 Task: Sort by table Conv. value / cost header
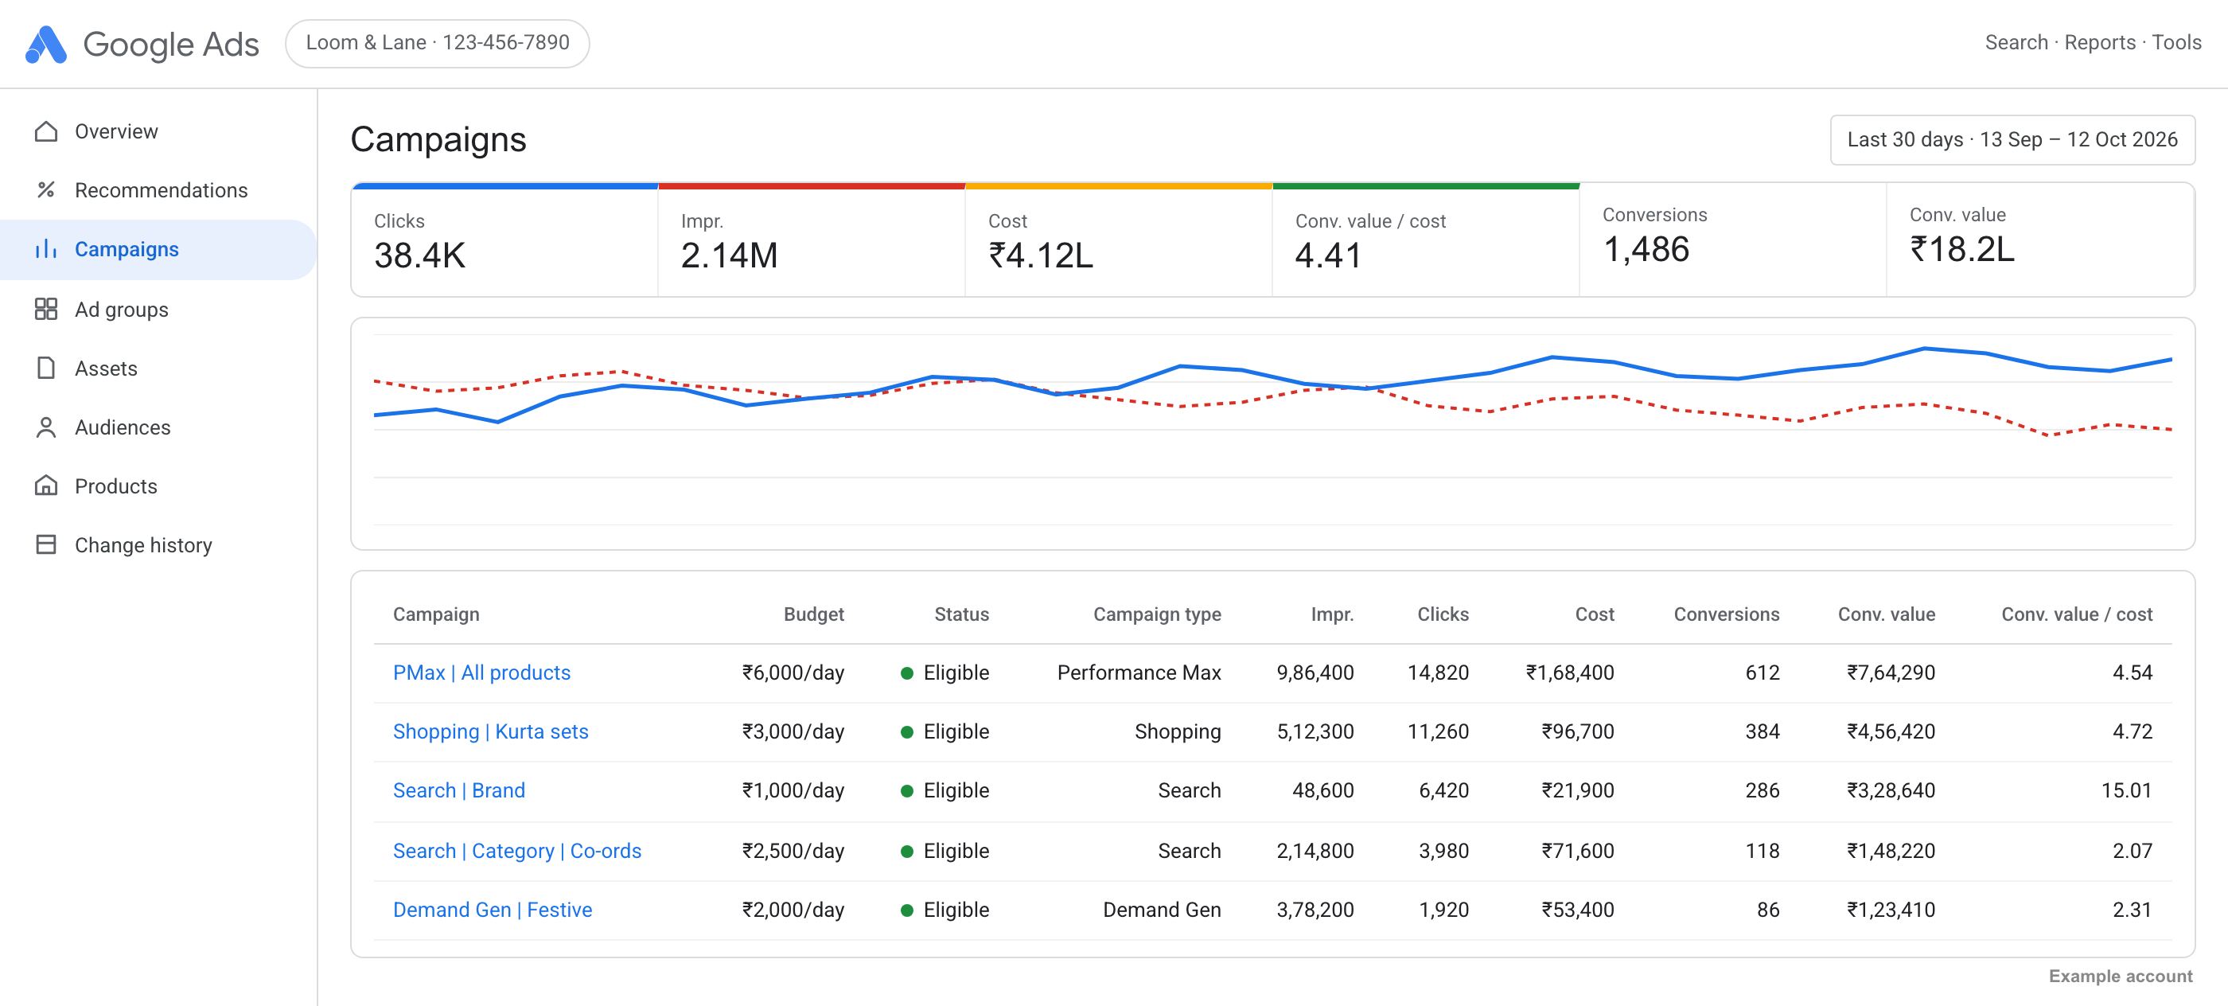click(2077, 614)
